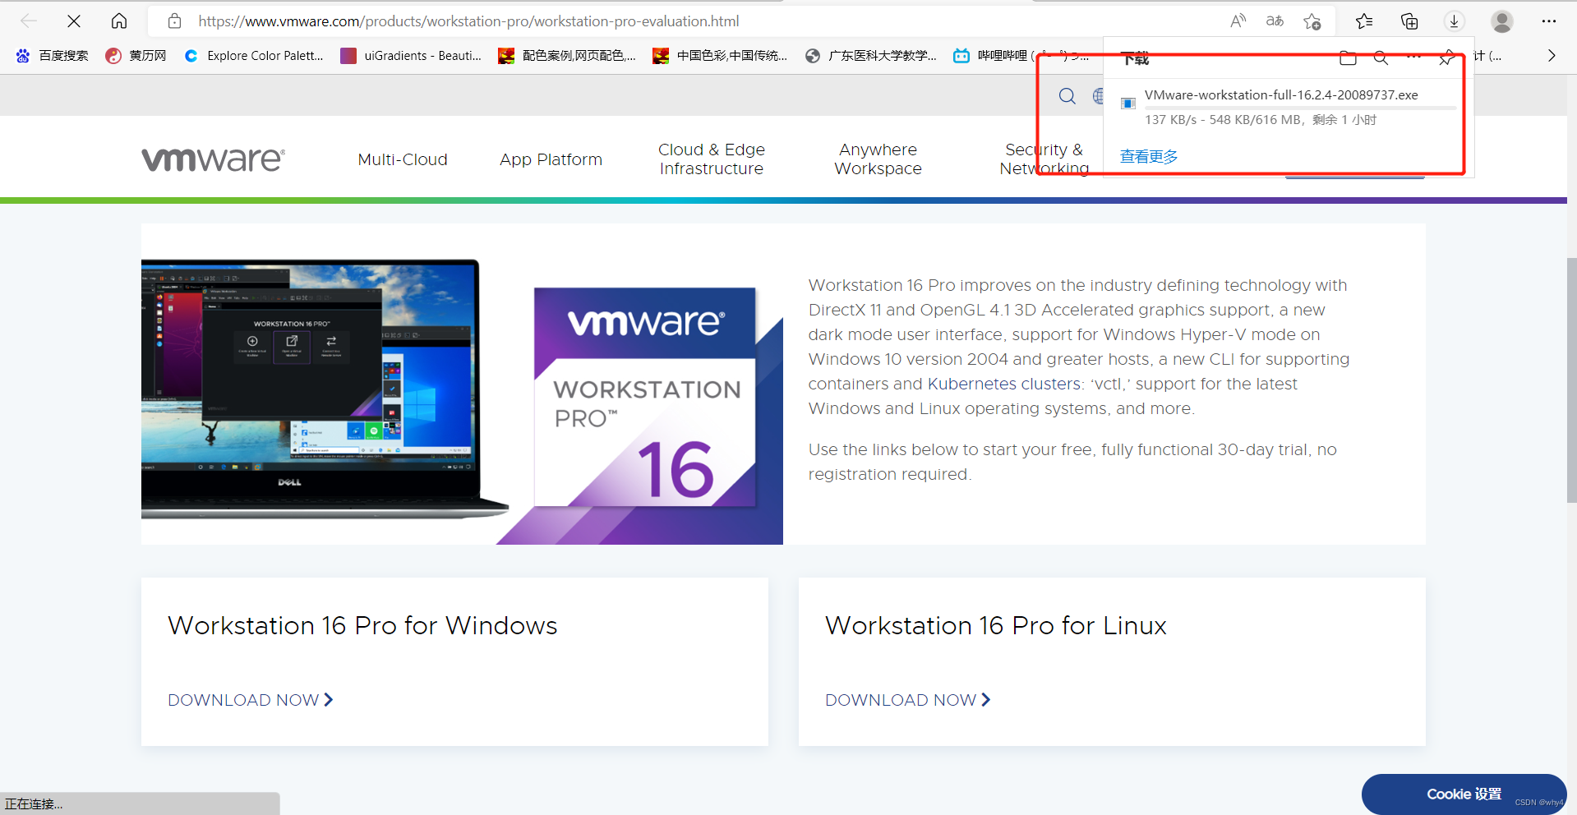Click download speed status text

click(1261, 120)
